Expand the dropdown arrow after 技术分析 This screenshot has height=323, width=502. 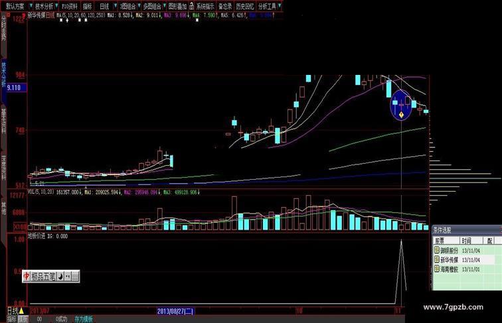pos(56,6)
